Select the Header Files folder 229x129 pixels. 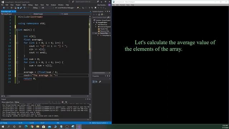tap(103, 29)
